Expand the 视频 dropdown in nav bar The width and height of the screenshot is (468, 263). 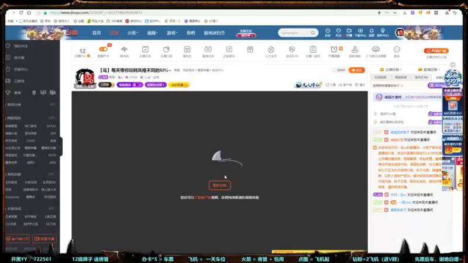click(152, 33)
